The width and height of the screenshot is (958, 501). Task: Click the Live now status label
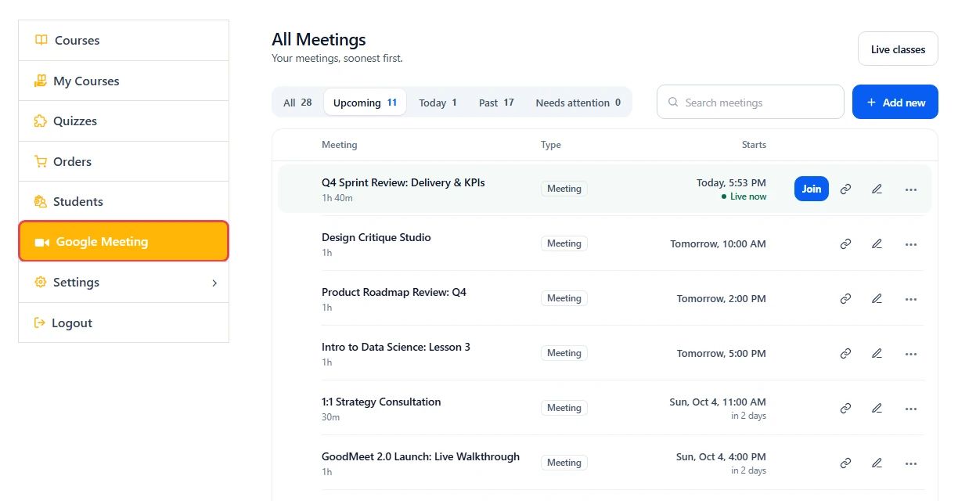(744, 196)
